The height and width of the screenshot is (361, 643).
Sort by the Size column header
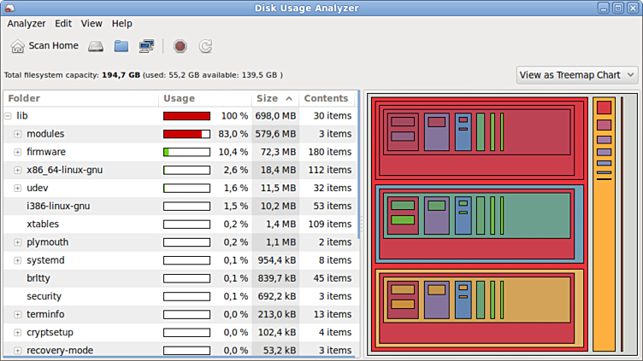click(x=274, y=98)
